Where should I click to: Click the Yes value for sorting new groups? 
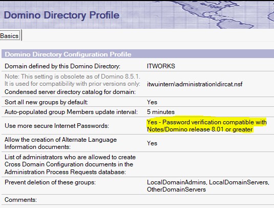coord(152,102)
